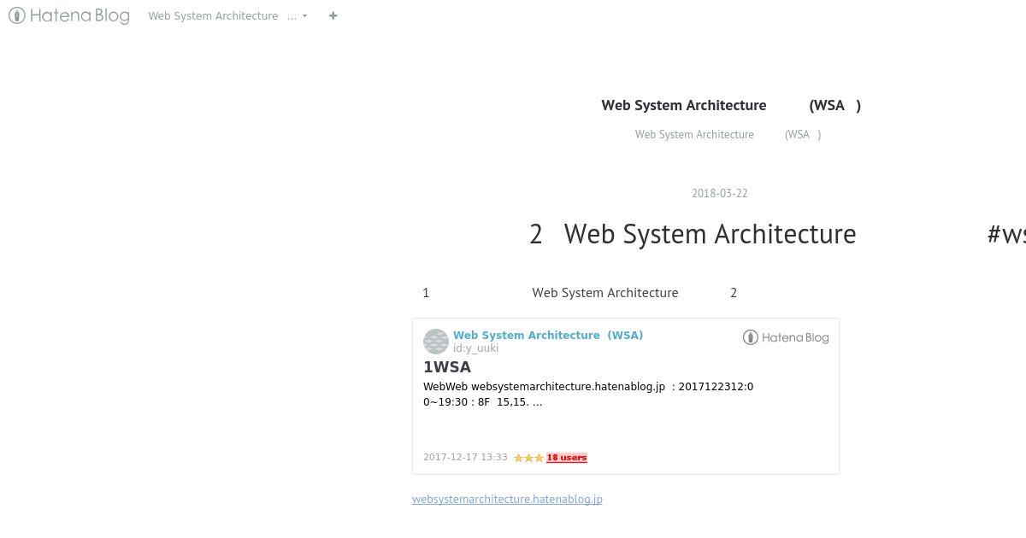Open websystemarchitecture.hatenablog.jp link below card

tap(507, 500)
